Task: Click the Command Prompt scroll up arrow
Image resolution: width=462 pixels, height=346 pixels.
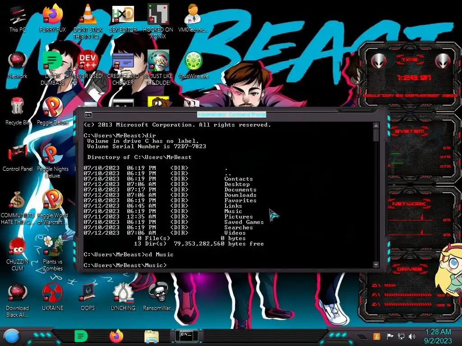Action: [376, 126]
